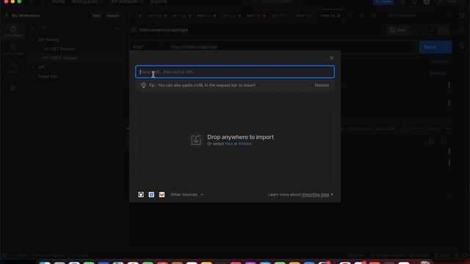The image size is (470, 264).
Task: Open the POST method dropdown
Action: click(147, 47)
